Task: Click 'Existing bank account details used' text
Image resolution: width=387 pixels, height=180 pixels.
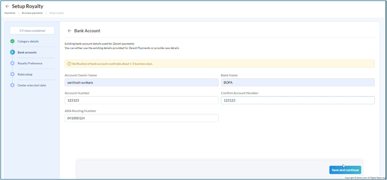Action: click(x=100, y=44)
